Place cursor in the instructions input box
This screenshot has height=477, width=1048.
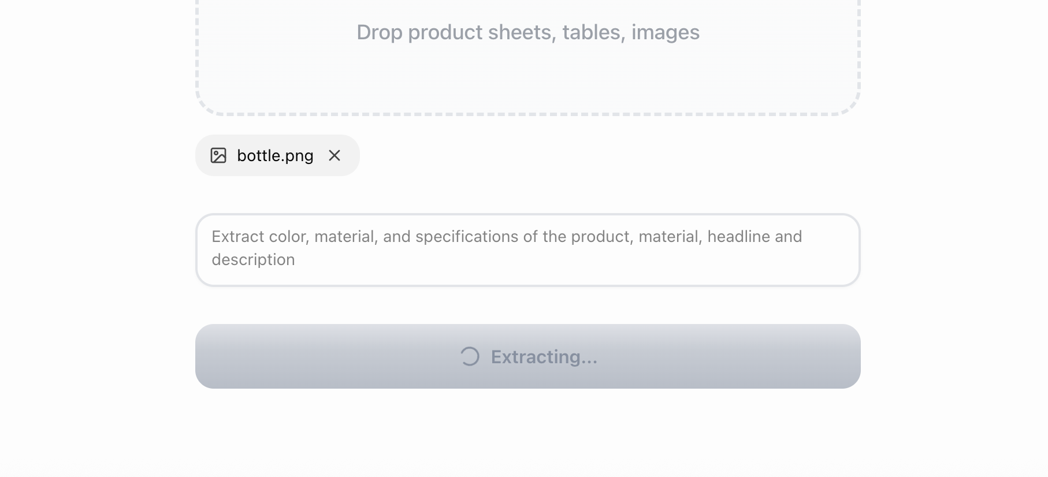click(527, 249)
